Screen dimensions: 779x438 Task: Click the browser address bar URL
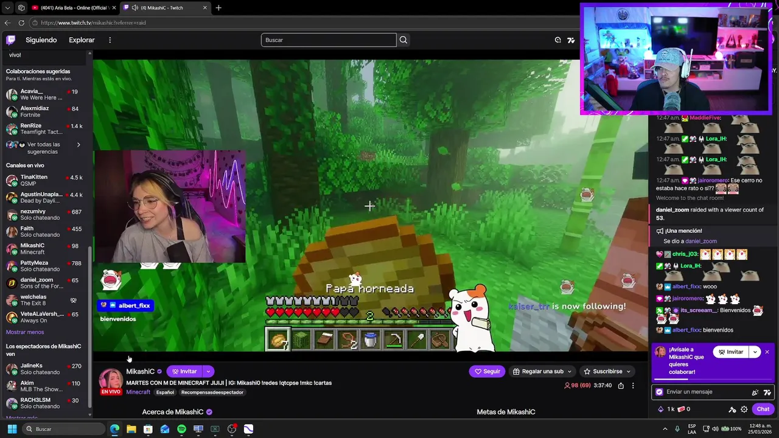pyautogui.click(x=93, y=23)
